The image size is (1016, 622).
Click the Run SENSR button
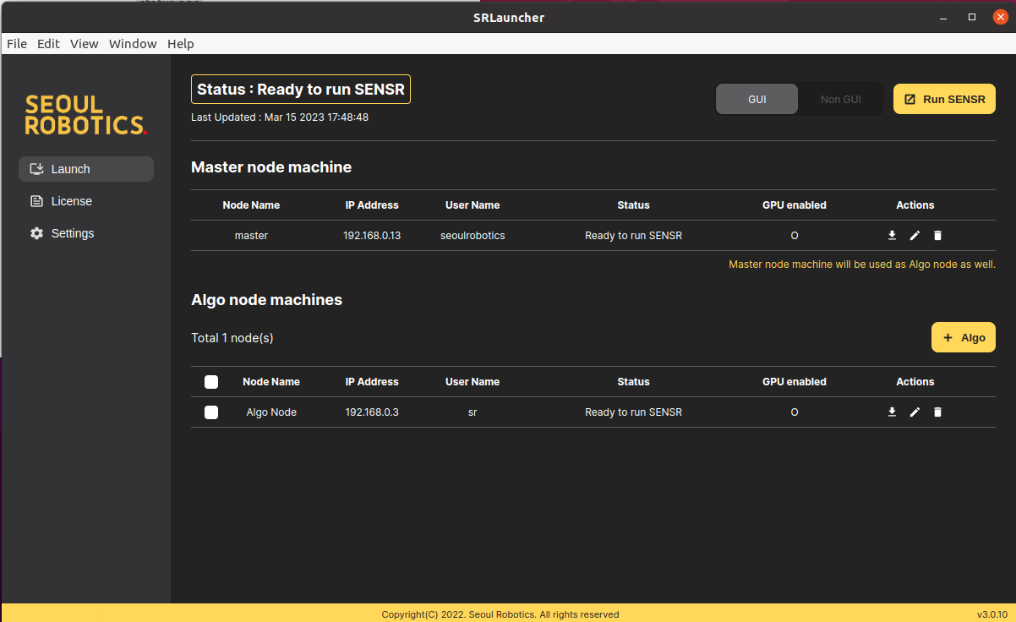tap(944, 99)
